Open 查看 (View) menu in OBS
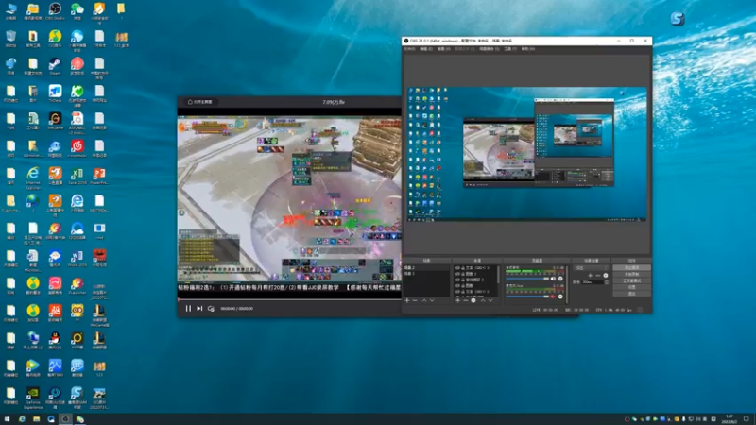 [443, 49]
